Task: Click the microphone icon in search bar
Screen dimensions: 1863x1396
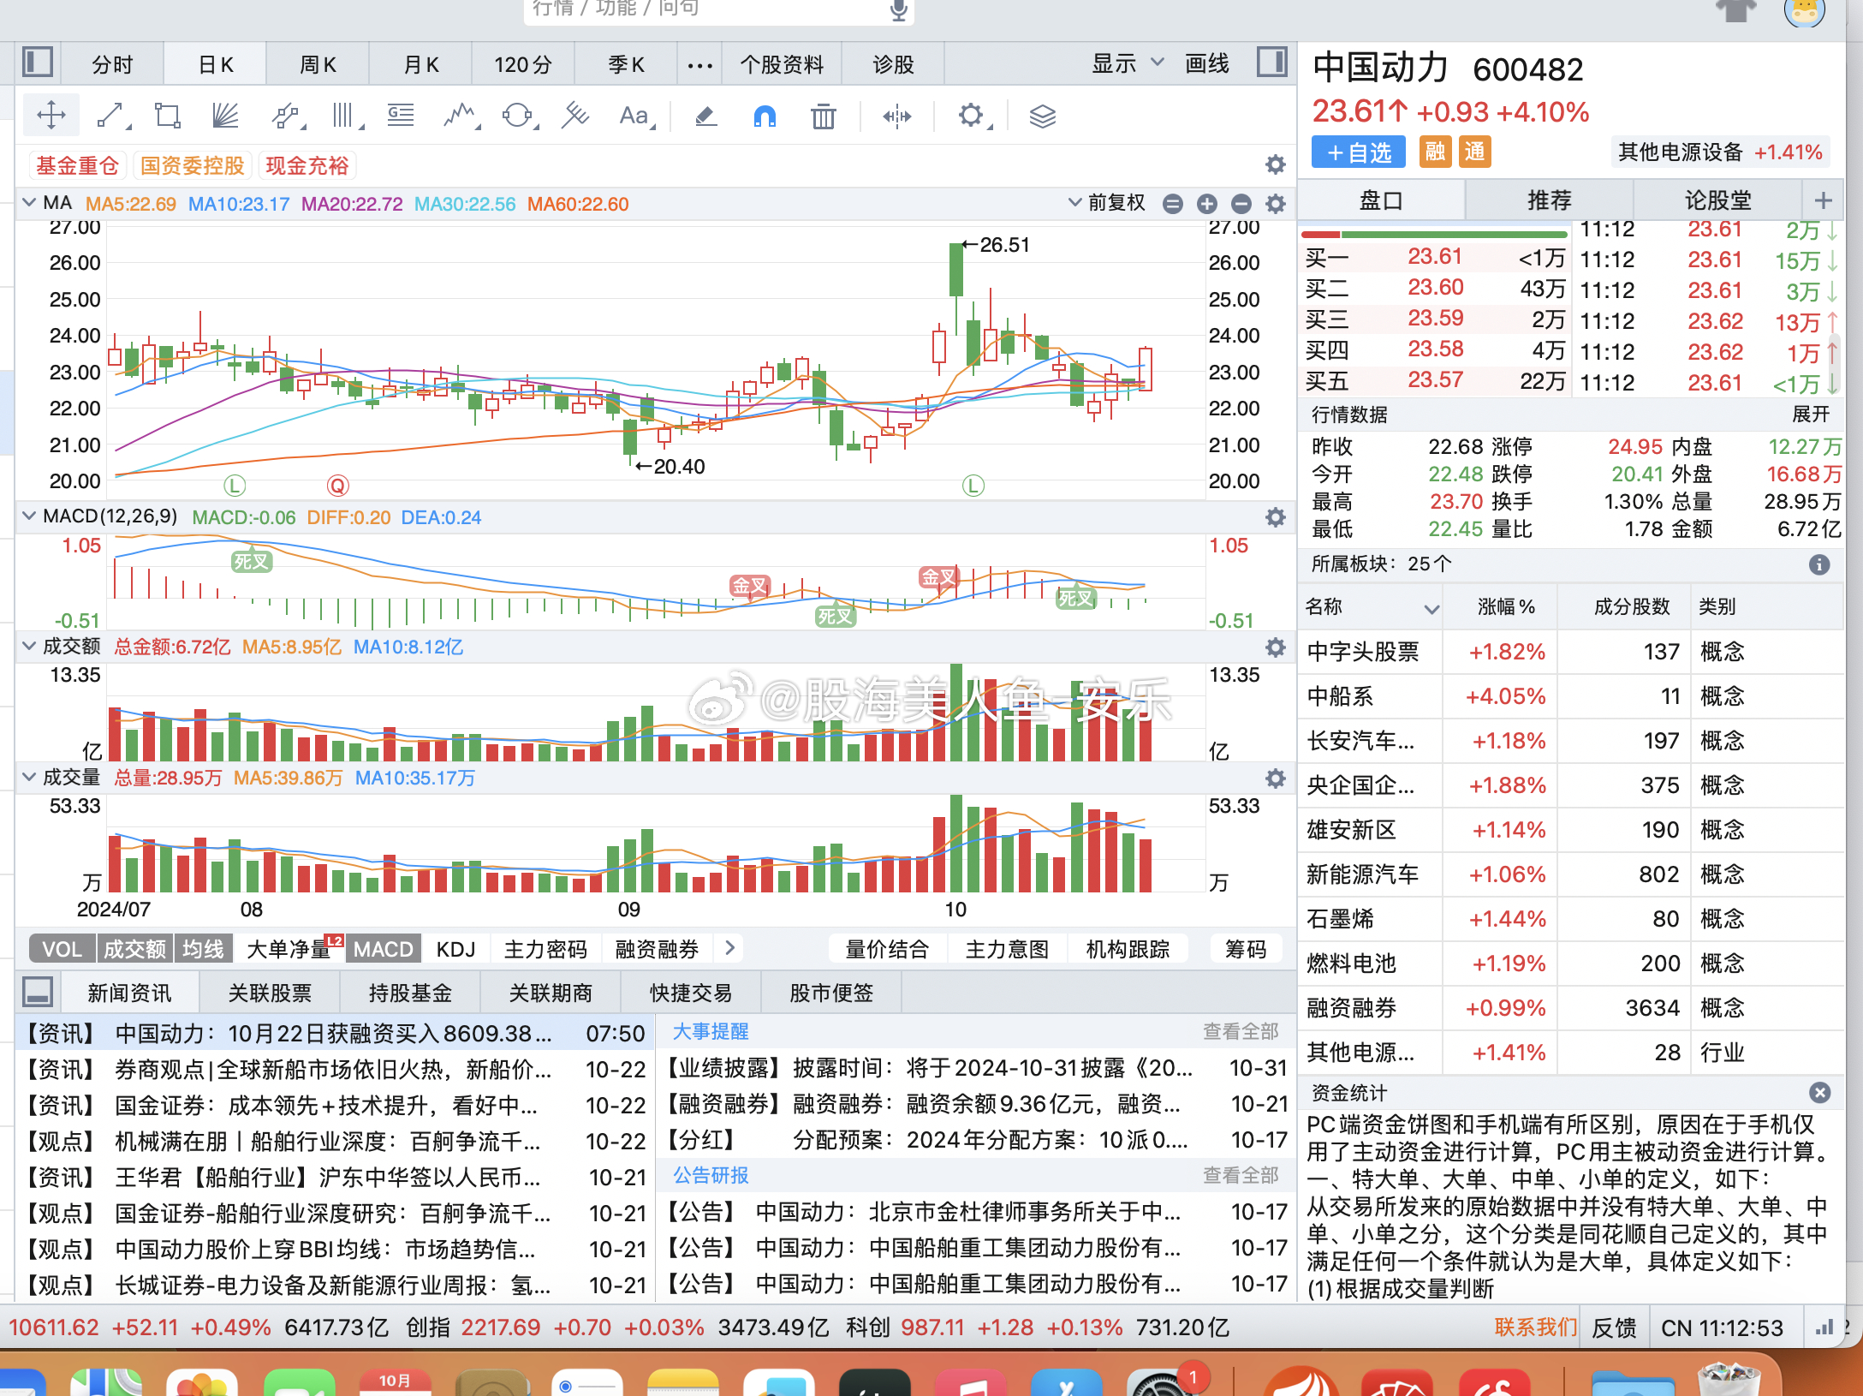Action: click(x=898, y=10)
